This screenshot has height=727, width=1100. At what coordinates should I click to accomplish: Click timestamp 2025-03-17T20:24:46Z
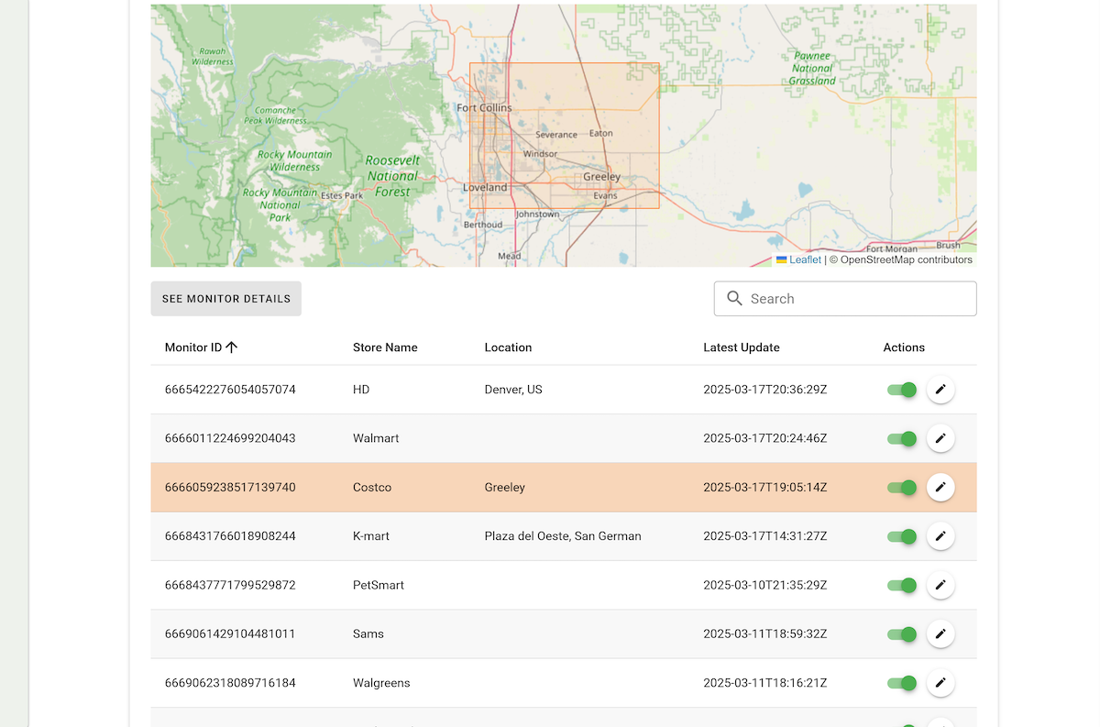(765, 438)
